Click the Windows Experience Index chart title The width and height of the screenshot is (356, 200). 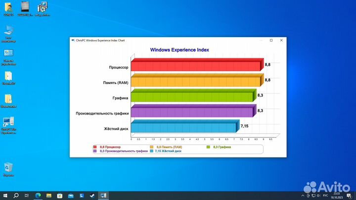coord(179,50)
